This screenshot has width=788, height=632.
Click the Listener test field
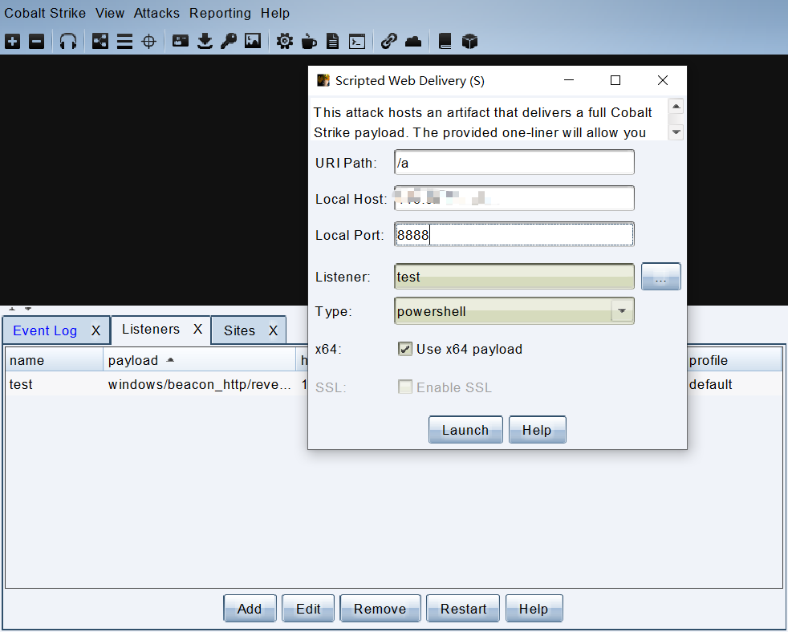tap(514, 277)
